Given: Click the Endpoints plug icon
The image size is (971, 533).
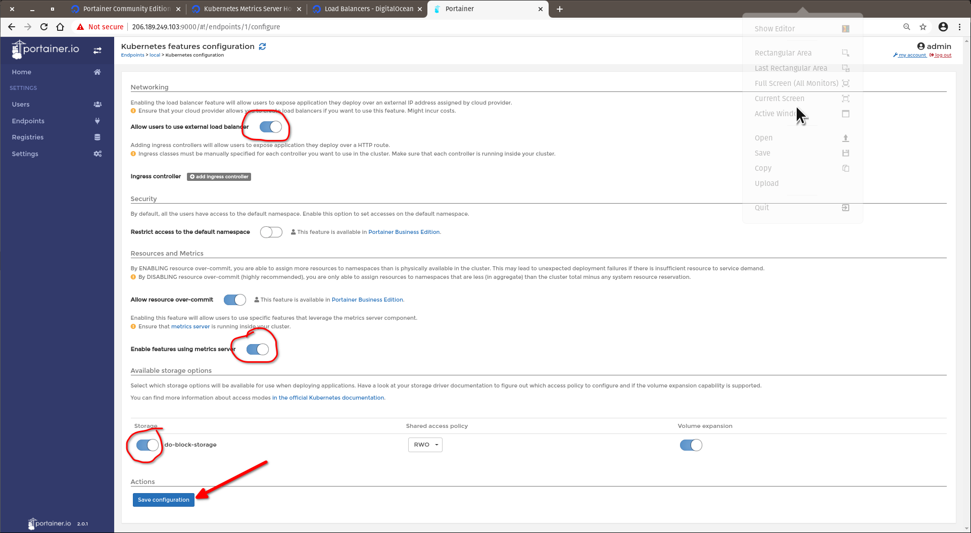Looking at the screenshot, I should pos(98,121).
